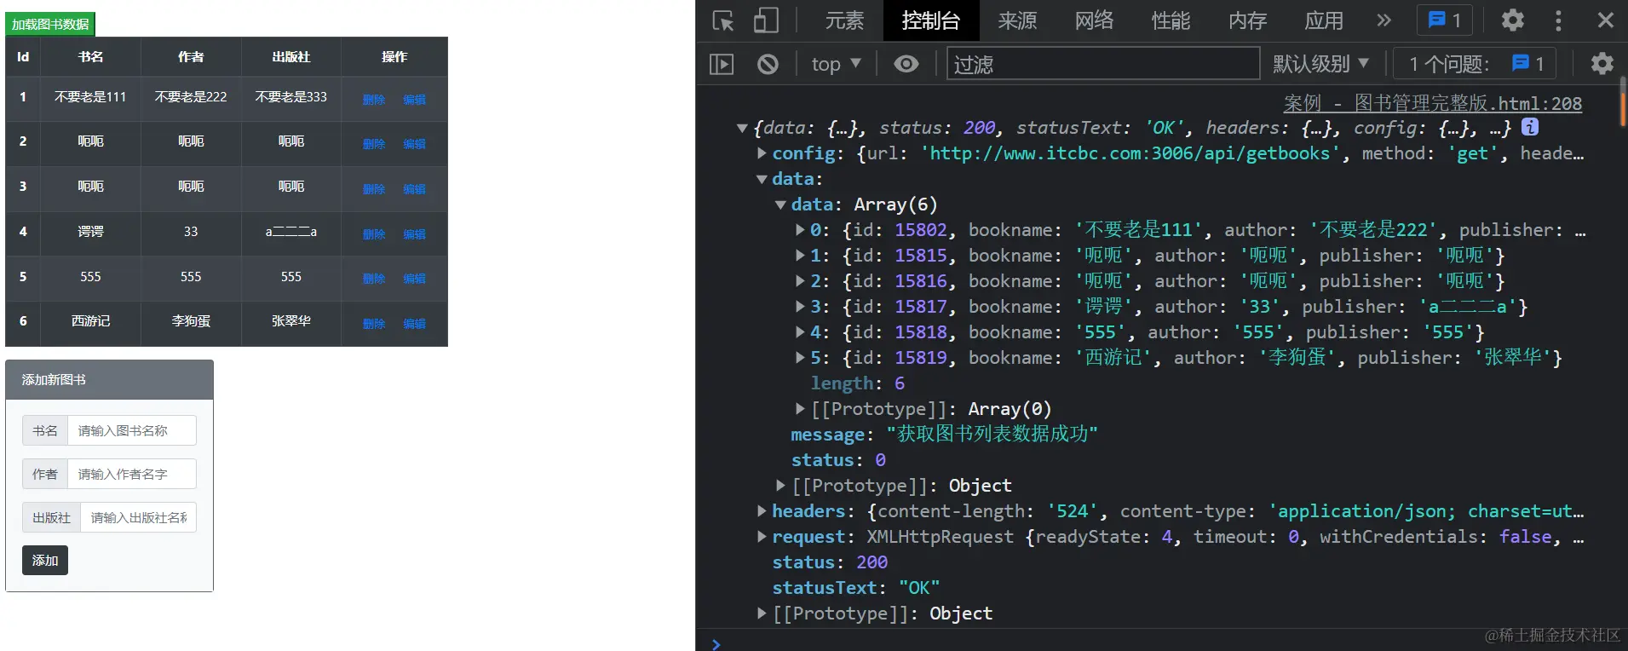The image size is (1628, 651).
Task: Open DevTools settings gear in tab bar
Action: tap(1512, 20)
